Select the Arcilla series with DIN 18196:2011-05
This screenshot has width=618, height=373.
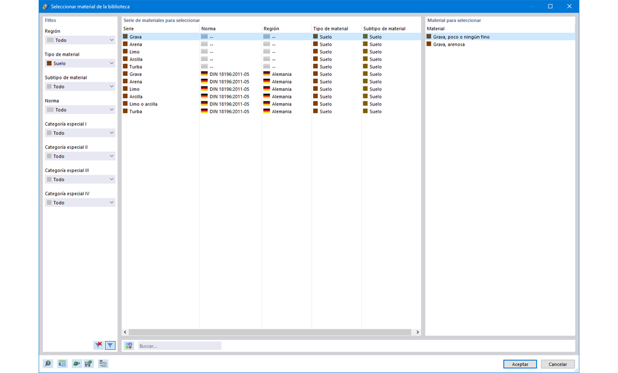[271, 97]
